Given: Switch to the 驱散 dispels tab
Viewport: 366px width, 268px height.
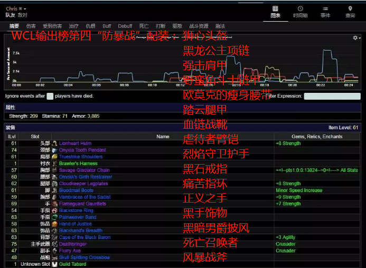Looking at the screenshot, I should 177,26.
